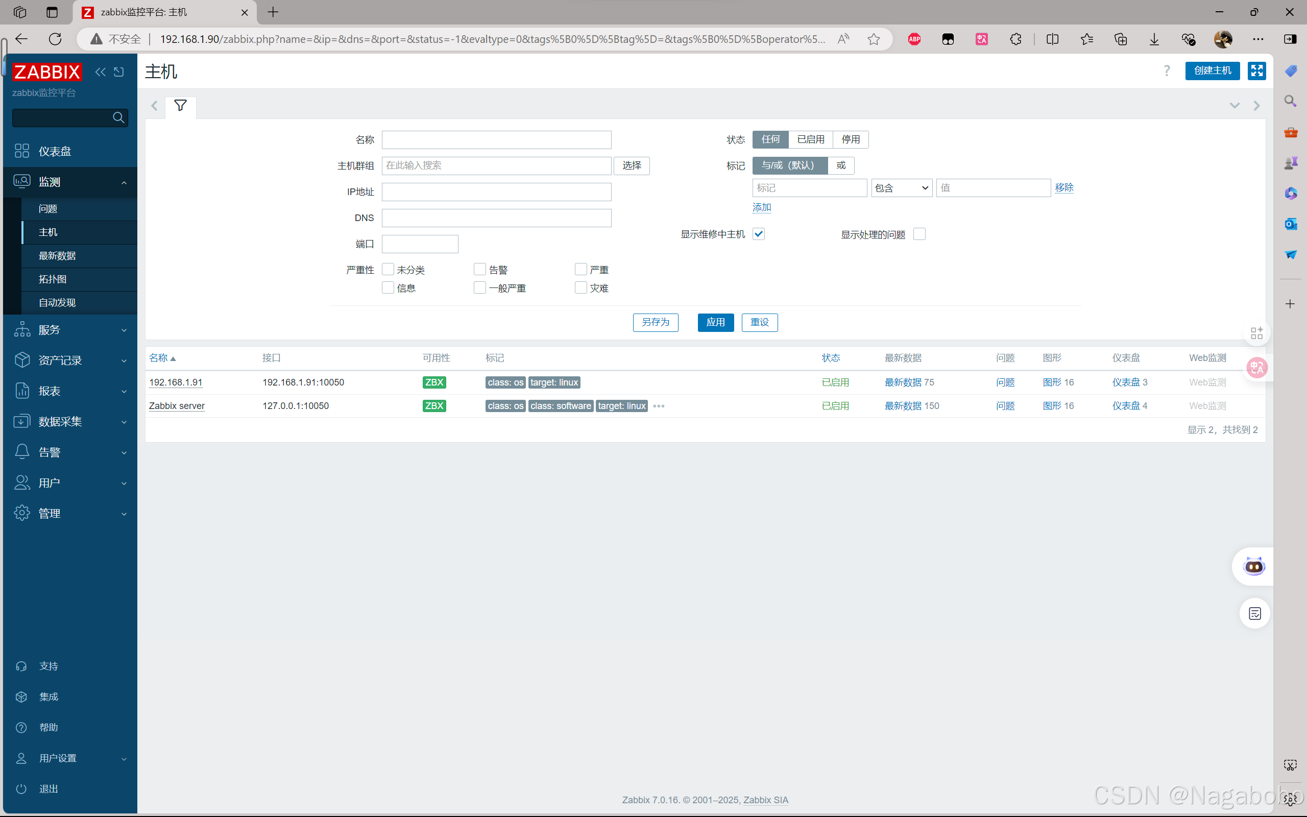
Task: Check the 灾难 severity checkbox
Action: [x=580, y=288]
